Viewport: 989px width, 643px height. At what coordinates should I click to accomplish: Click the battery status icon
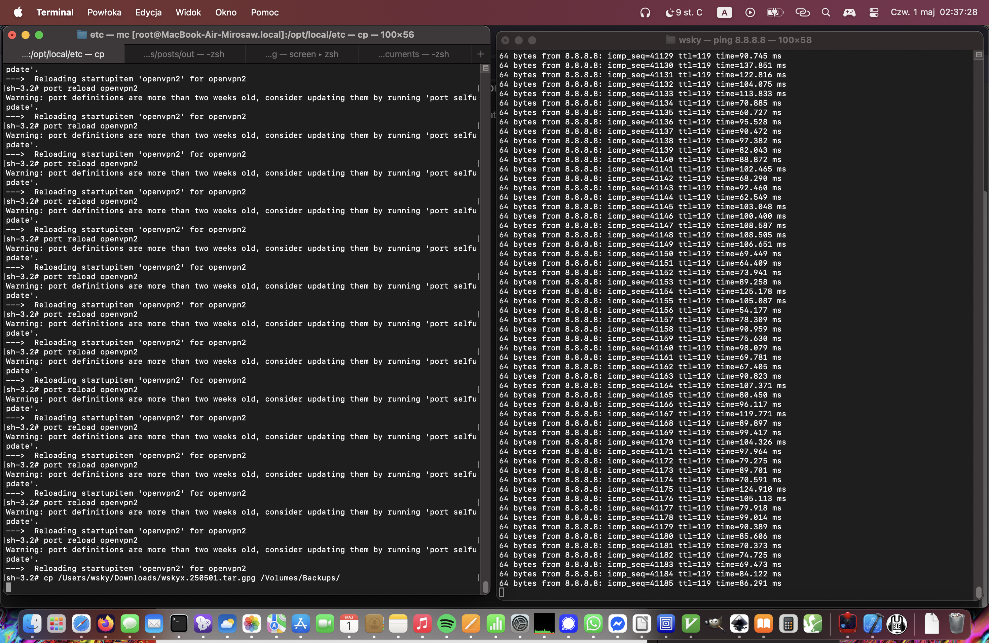tap(775, 12)
